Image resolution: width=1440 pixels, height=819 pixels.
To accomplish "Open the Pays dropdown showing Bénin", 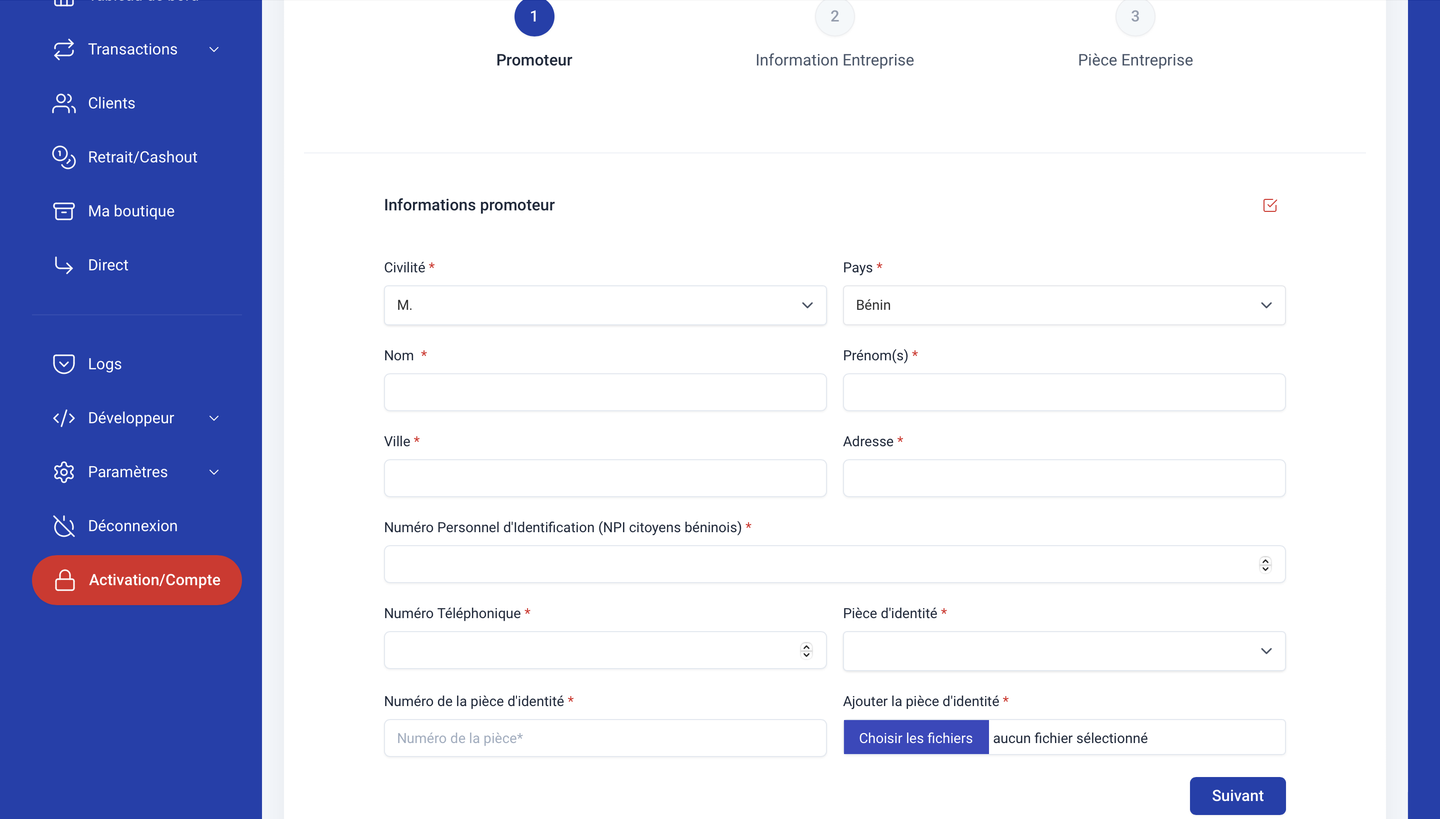I will 1063,305.
